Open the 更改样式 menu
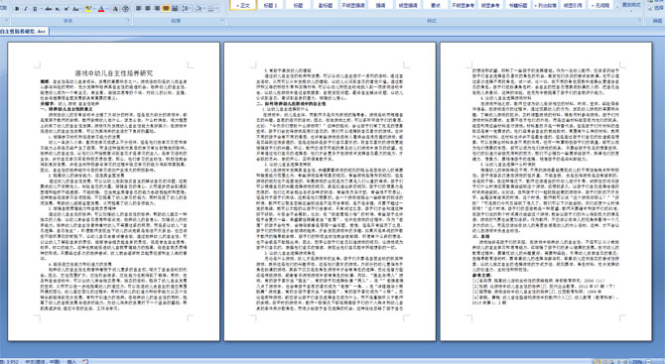This screenshot has width=665, height=364. pyautogui.click(x=631, y=6)
